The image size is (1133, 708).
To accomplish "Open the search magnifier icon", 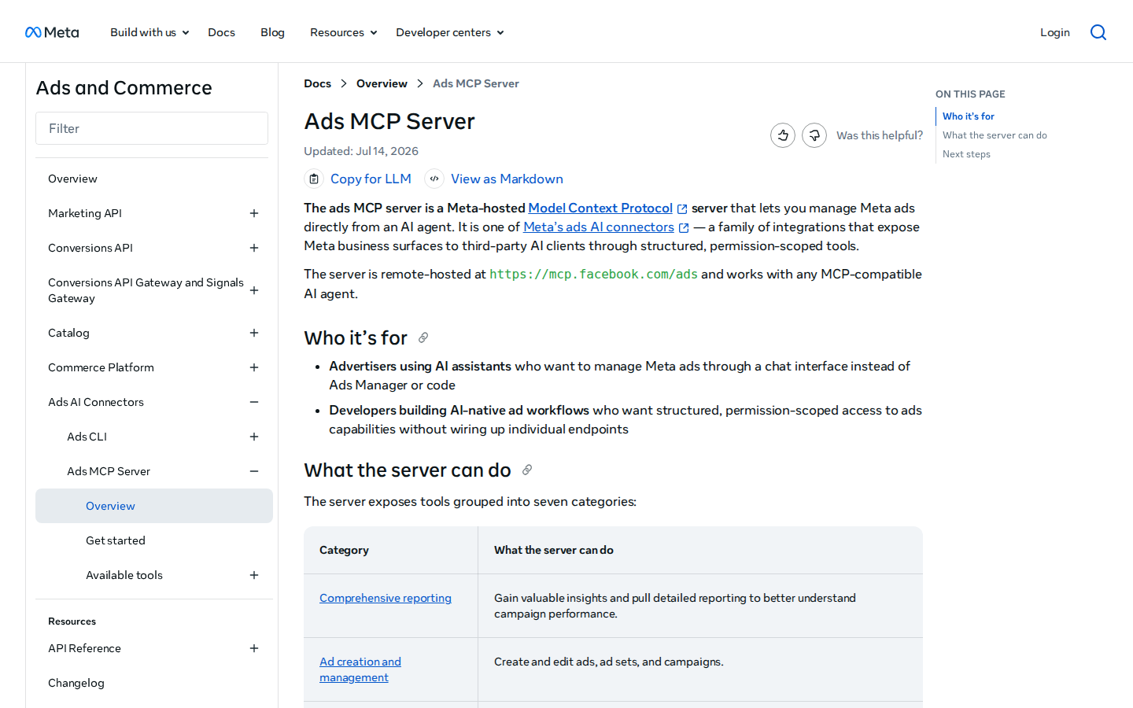I will (1098, 32).
